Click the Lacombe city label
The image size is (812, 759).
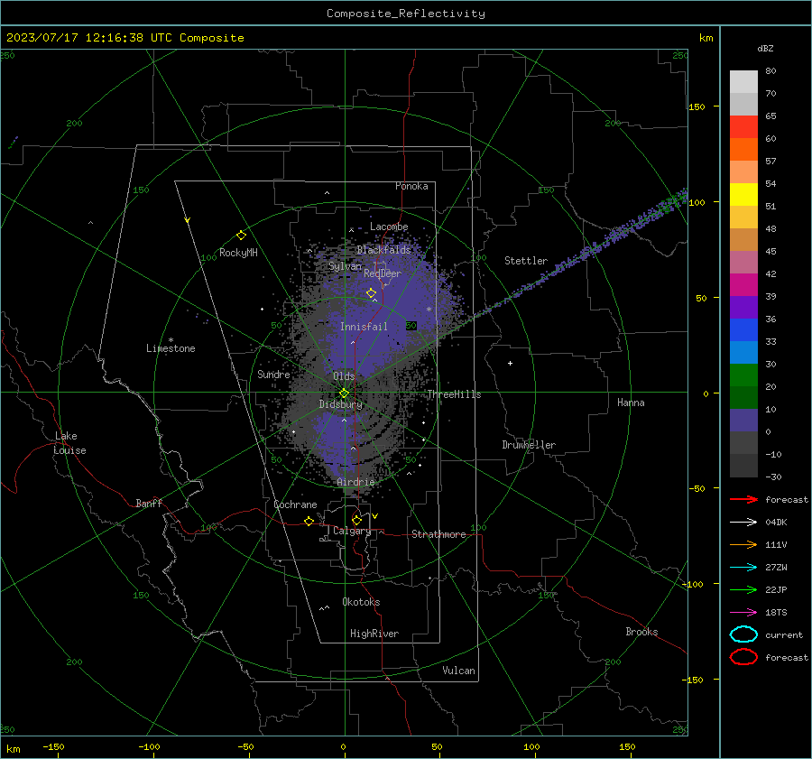[389, 227]
